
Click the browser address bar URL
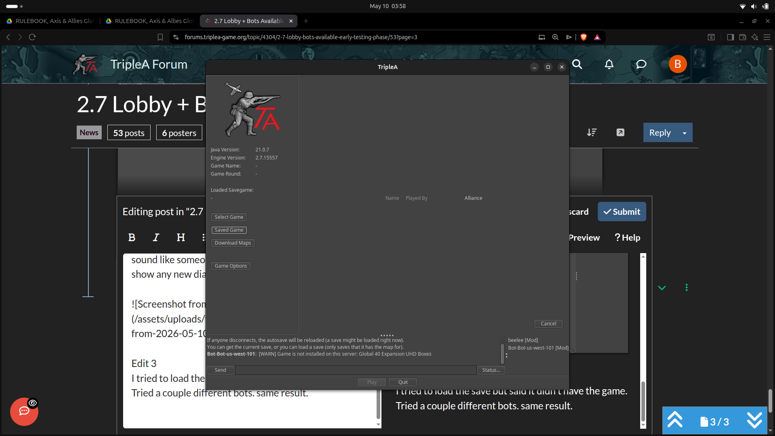[301, 37]
